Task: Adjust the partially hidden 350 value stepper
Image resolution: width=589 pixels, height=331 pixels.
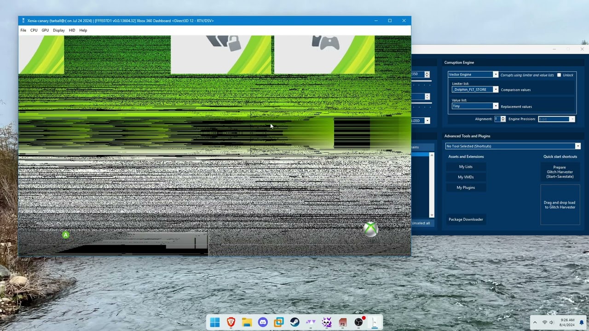Action: [x=427, y=74]
